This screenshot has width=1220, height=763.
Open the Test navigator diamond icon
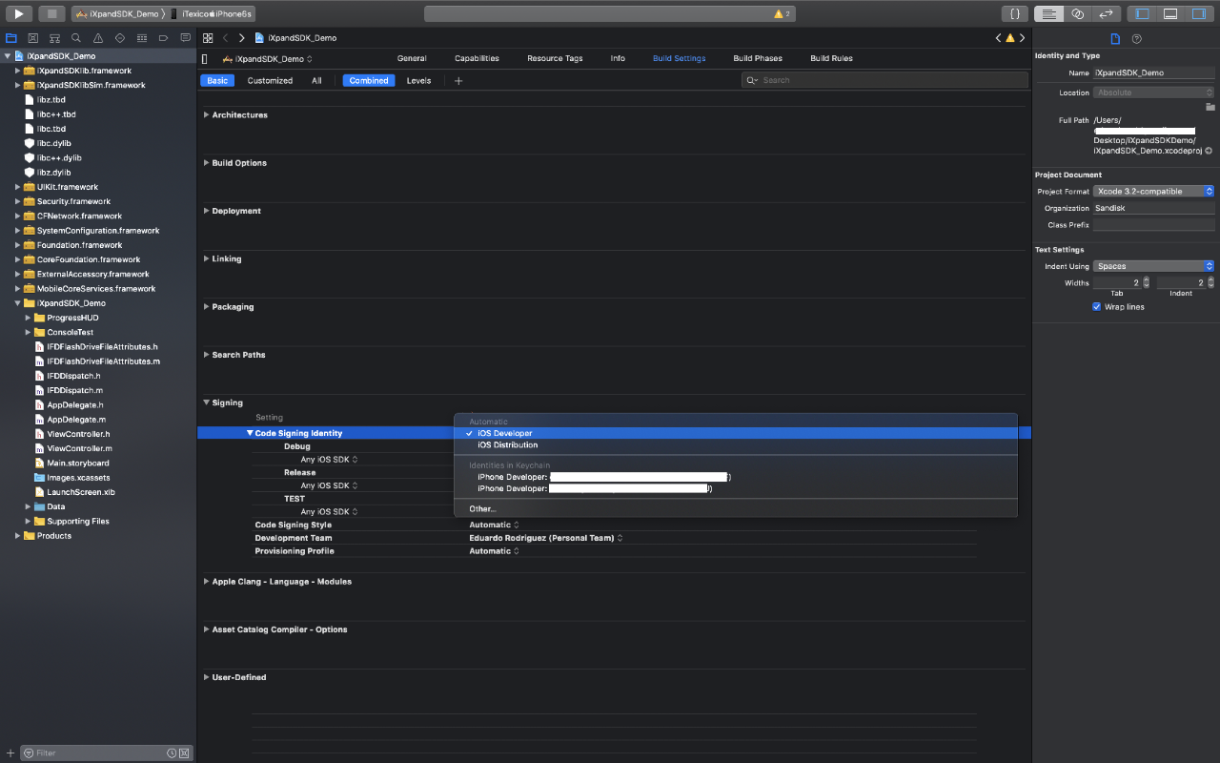[119, 38]
